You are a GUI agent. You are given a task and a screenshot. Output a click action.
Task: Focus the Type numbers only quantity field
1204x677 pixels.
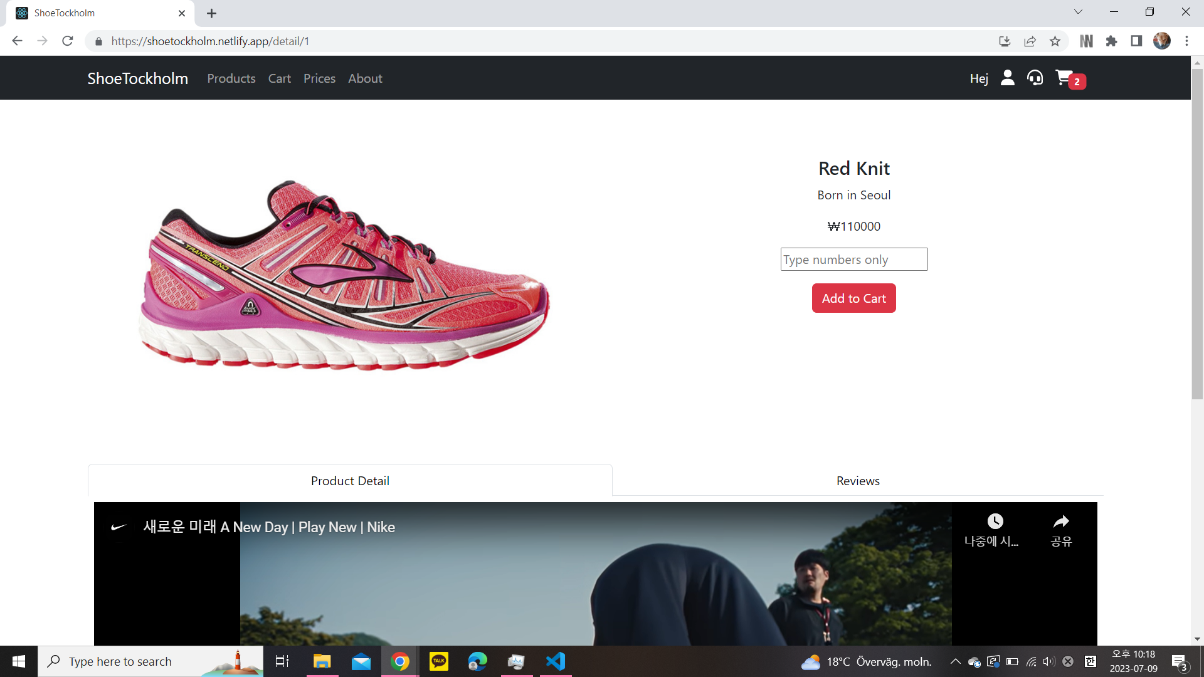point(854,260)
